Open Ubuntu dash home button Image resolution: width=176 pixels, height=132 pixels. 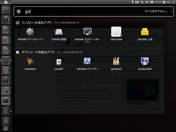coord(6,2)
